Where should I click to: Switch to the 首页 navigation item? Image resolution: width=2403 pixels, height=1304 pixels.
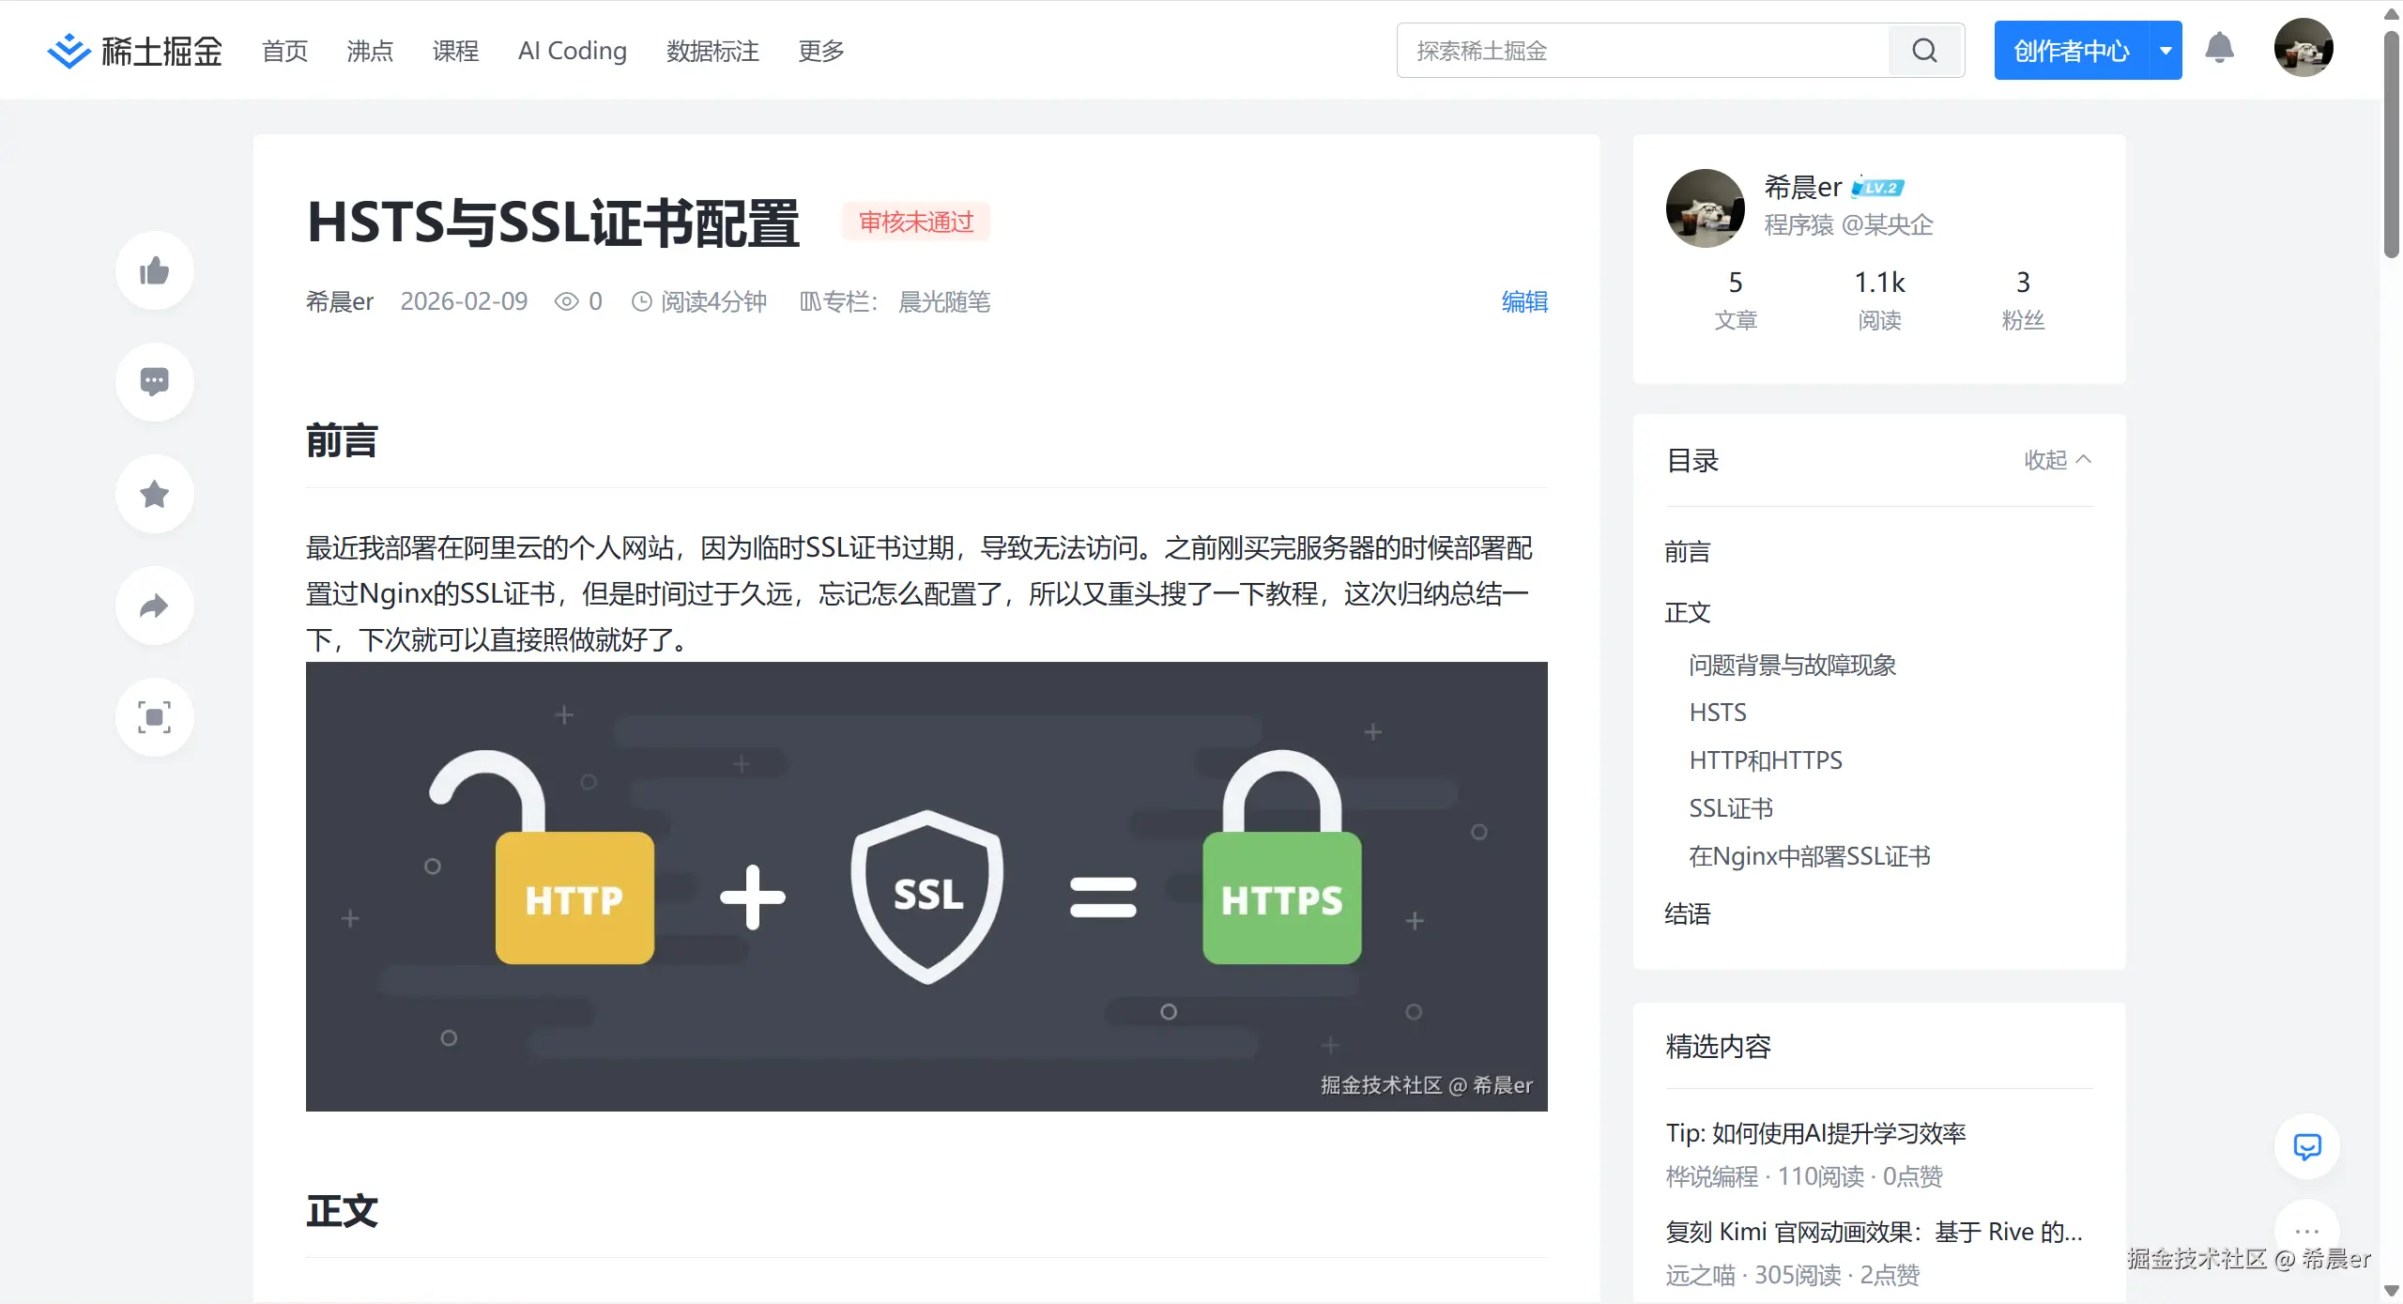pos(283,52)
